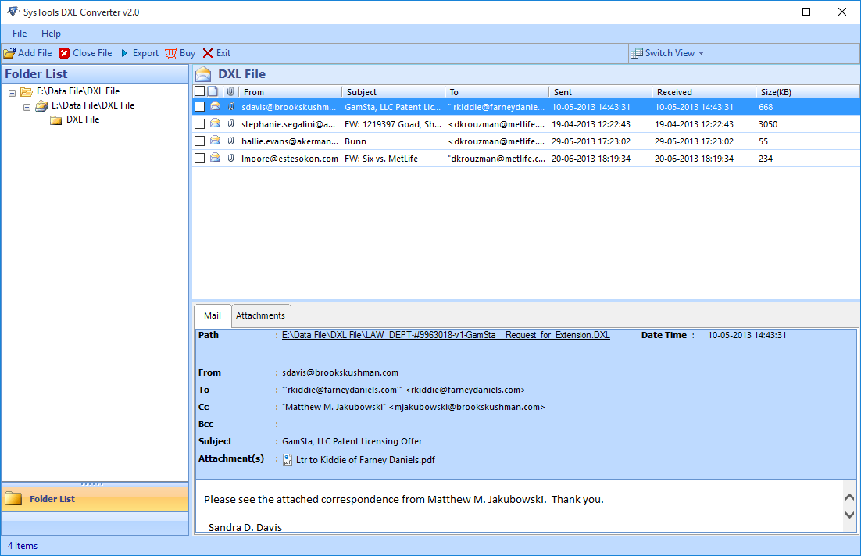This screenshot has height=556, width=861.
Task: Click the Export arrow icon
Action: point(124,53)
